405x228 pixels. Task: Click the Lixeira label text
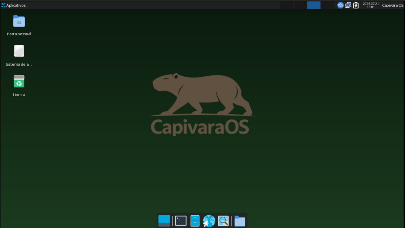pos(19,95)
